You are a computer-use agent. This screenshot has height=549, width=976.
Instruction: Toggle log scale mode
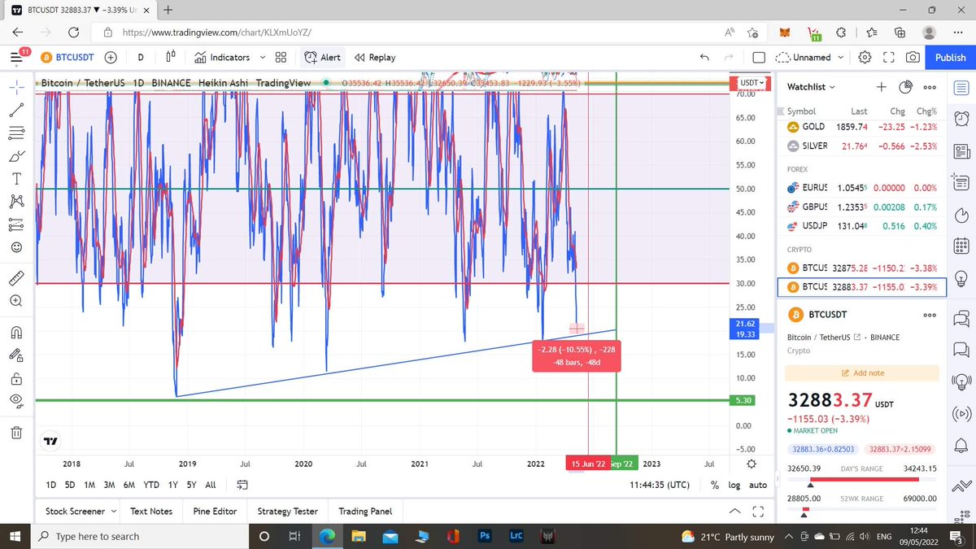tap(734, 485)
